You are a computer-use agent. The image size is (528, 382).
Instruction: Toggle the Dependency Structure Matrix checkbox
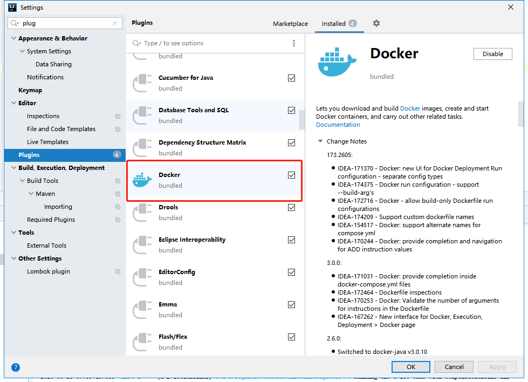(292, 142)
